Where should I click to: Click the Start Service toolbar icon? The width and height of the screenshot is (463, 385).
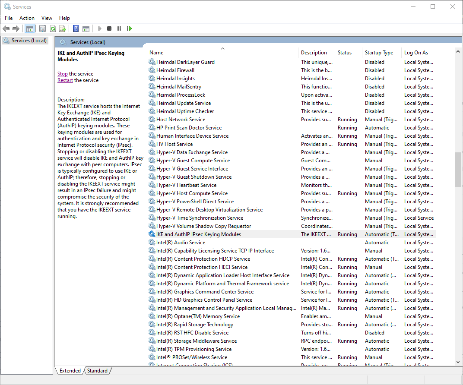[x=99, y=28]
